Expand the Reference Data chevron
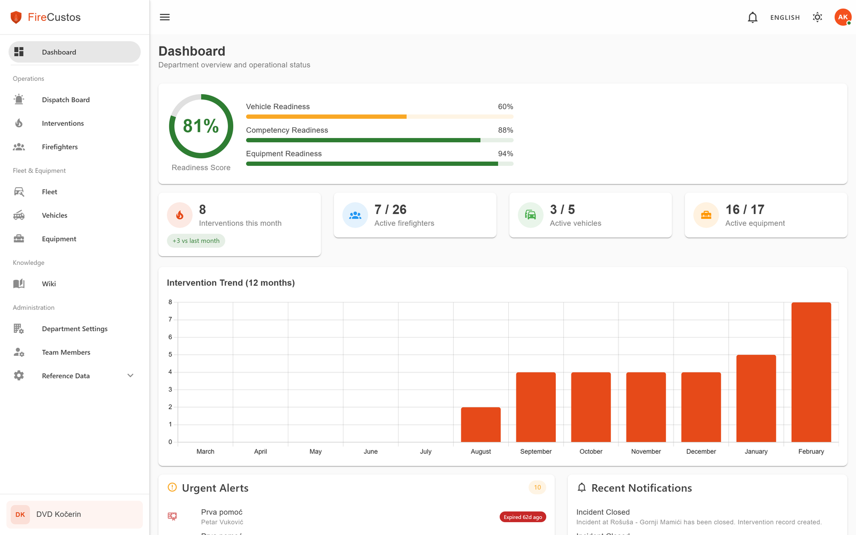This screenshot has height=535, width=856. pyautogui.click(x=130, y=376)
